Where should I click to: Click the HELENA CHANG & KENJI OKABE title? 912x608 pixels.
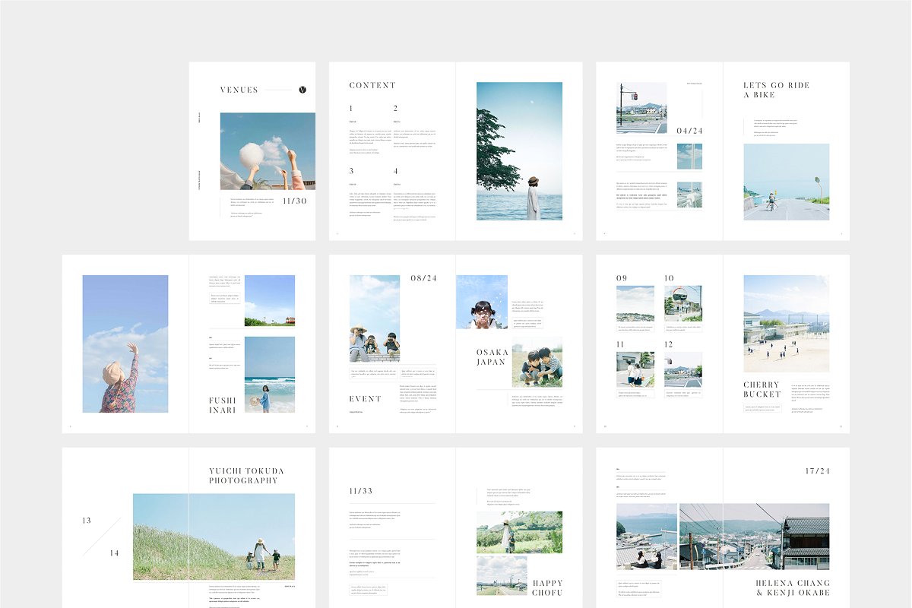pyautogui.click(x=792, y=587)
